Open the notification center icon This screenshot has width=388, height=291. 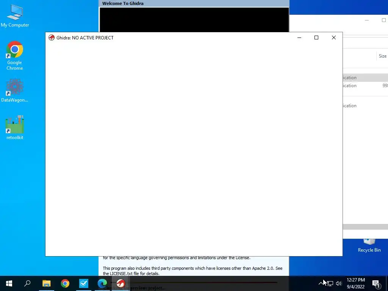[x=376, y=284]
